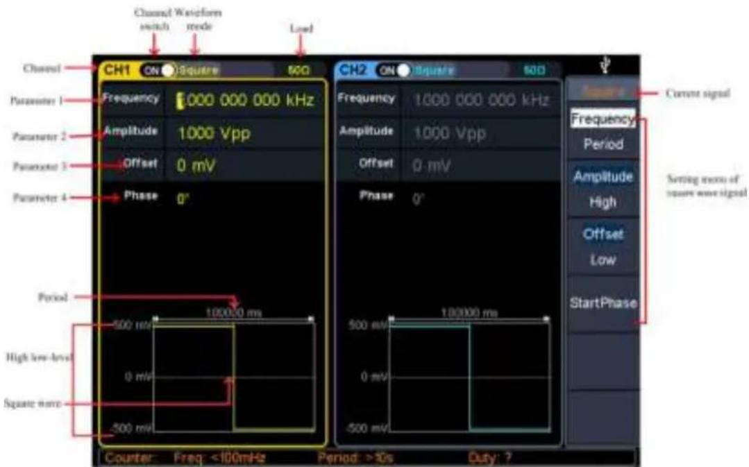Select Period in side menu

coord(603,144)
